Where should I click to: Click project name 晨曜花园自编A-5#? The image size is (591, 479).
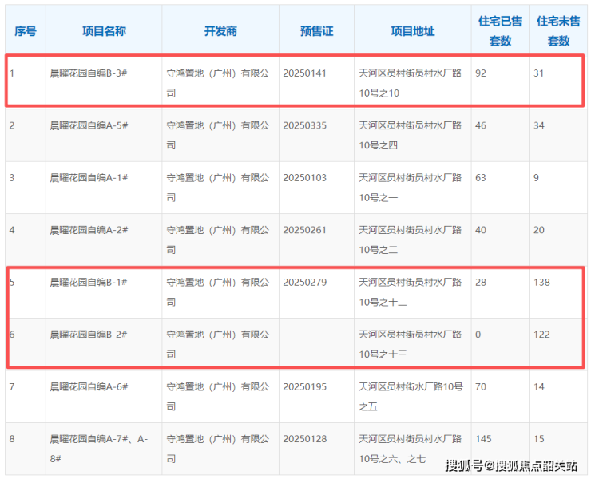(89, 125)
